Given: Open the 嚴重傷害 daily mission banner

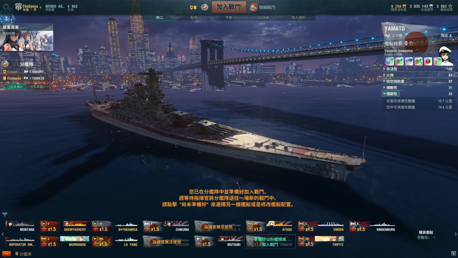Looking at the screenshot, I should pyautogui.click(x=27, y=38).
